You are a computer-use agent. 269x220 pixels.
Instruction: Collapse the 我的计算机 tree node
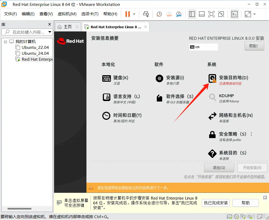click(6, 41)
